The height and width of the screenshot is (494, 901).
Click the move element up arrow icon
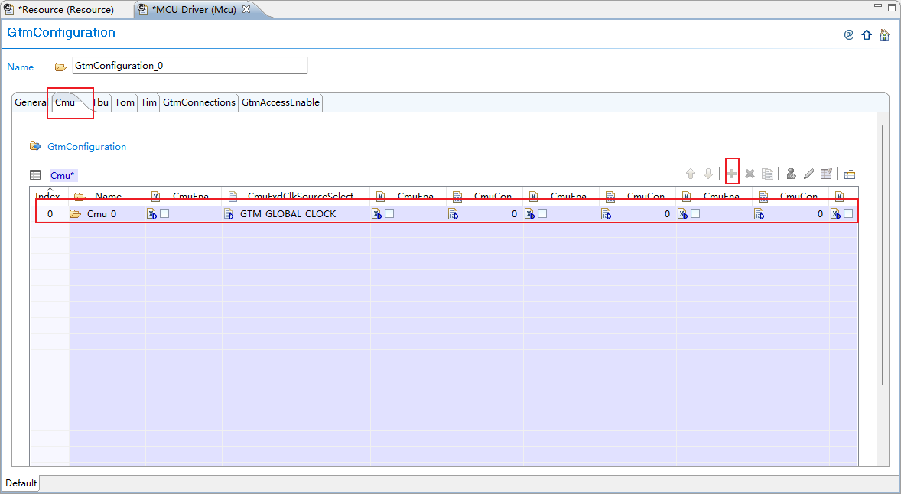pos(691,174)
